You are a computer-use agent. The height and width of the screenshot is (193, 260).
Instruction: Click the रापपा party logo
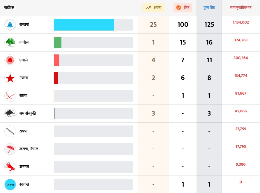[x=10, y=131]
